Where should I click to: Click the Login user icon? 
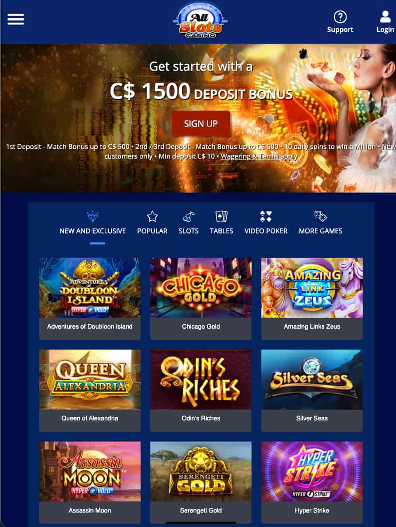click(x=386, y=17)
